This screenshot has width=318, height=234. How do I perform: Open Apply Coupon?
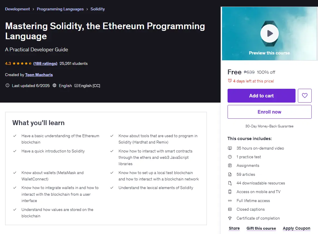(x=296, y=228)
